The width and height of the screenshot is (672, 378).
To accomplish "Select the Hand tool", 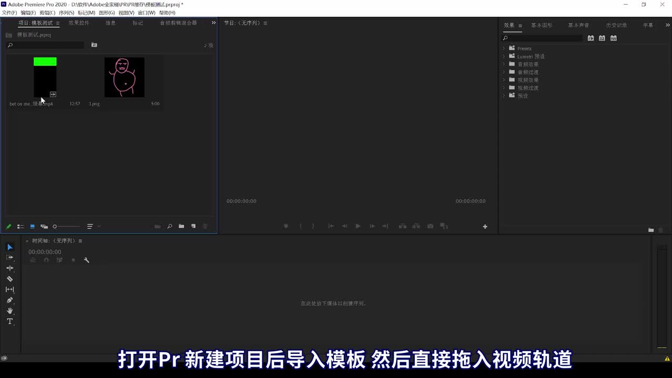I will tap(9, 311).
